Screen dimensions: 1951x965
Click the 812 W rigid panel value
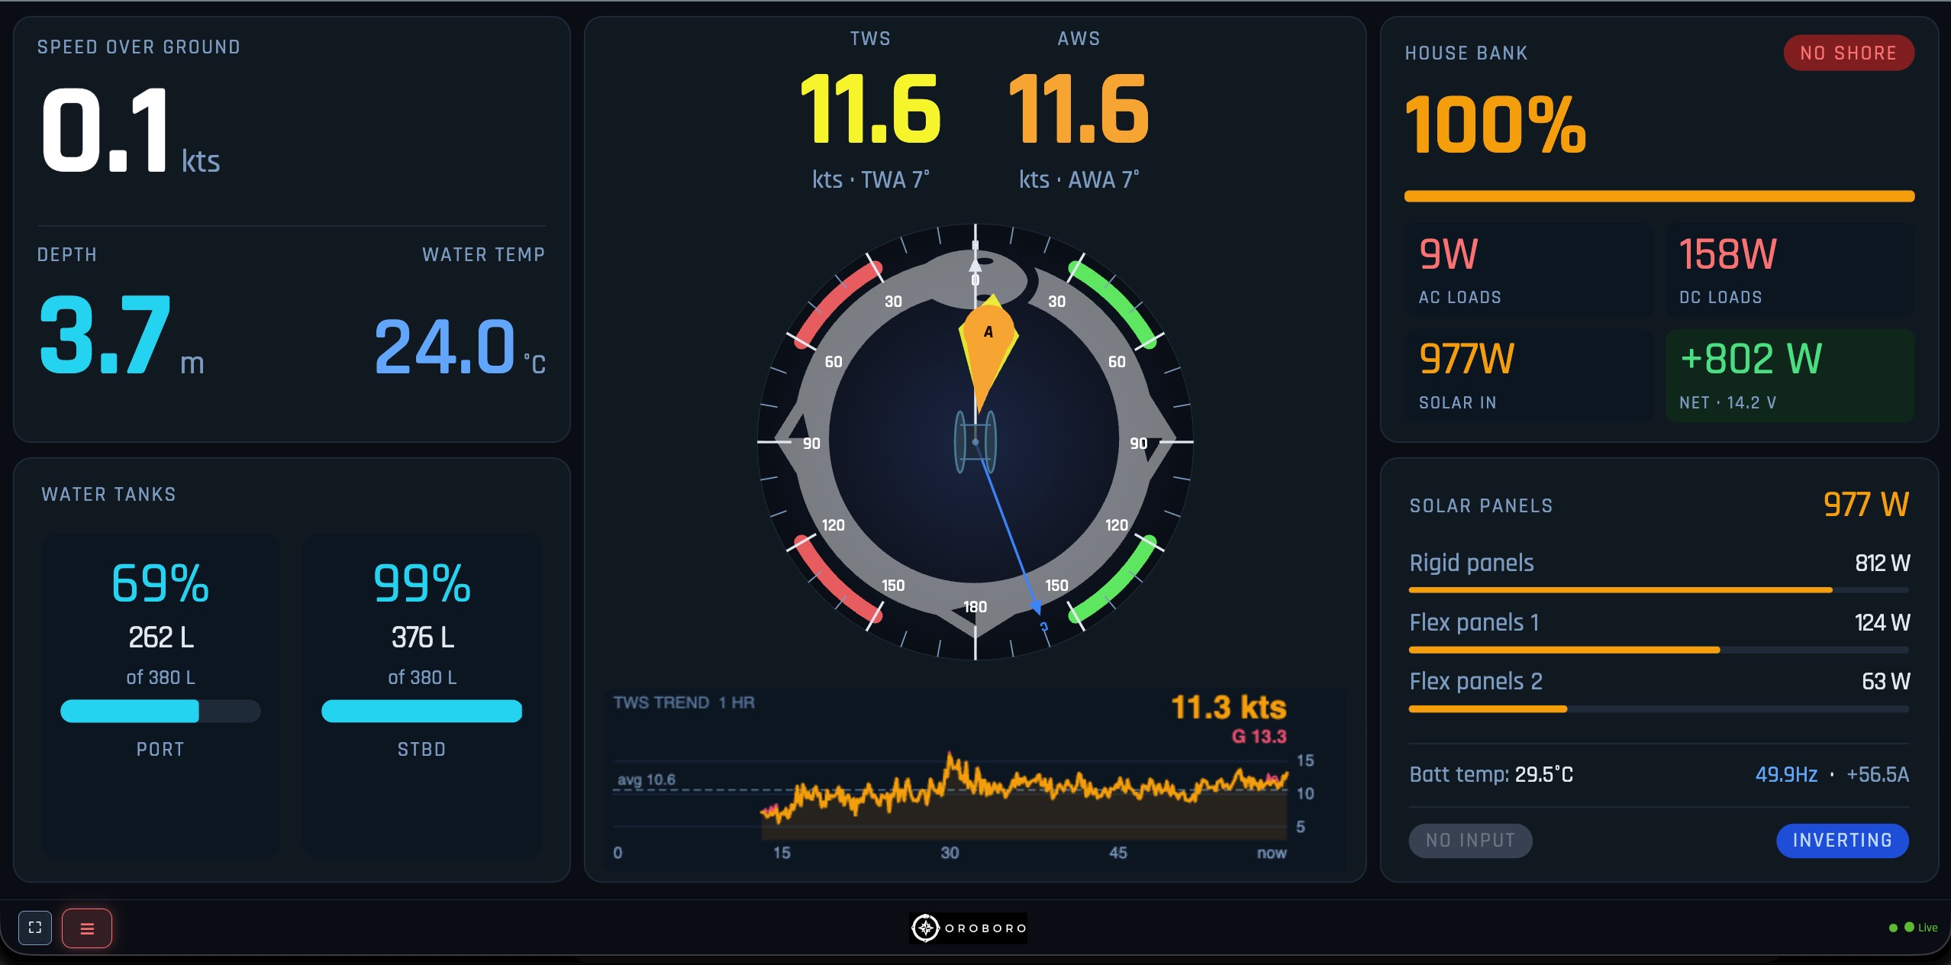coord(1882,563)
